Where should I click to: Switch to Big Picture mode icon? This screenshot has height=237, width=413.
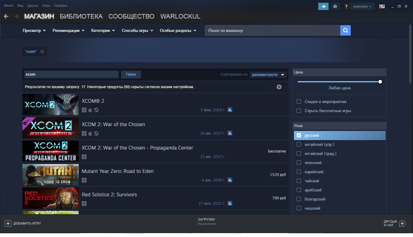[382, 6]
